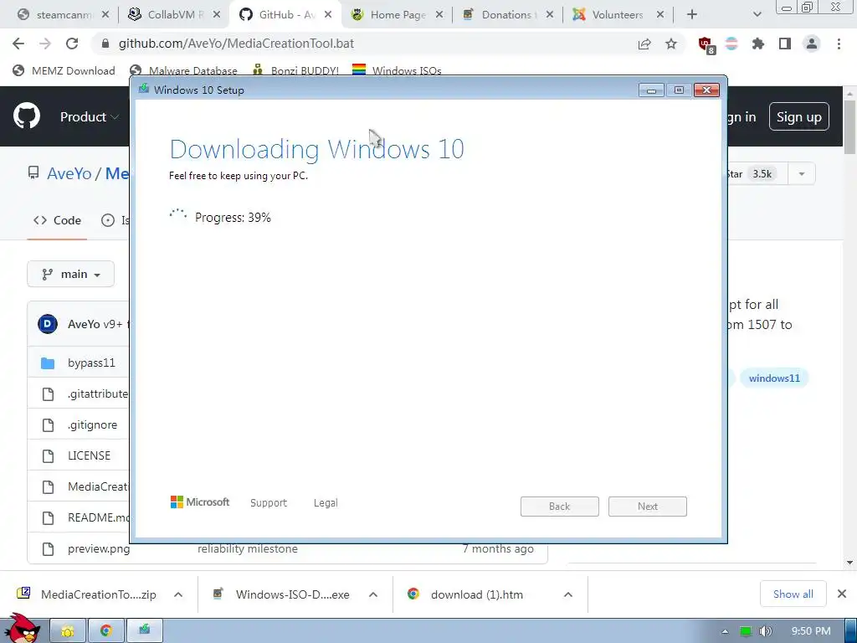The image size is (857, 643).
Task: Click the AveYo commit author avatar
Action: tap(48, 324)
